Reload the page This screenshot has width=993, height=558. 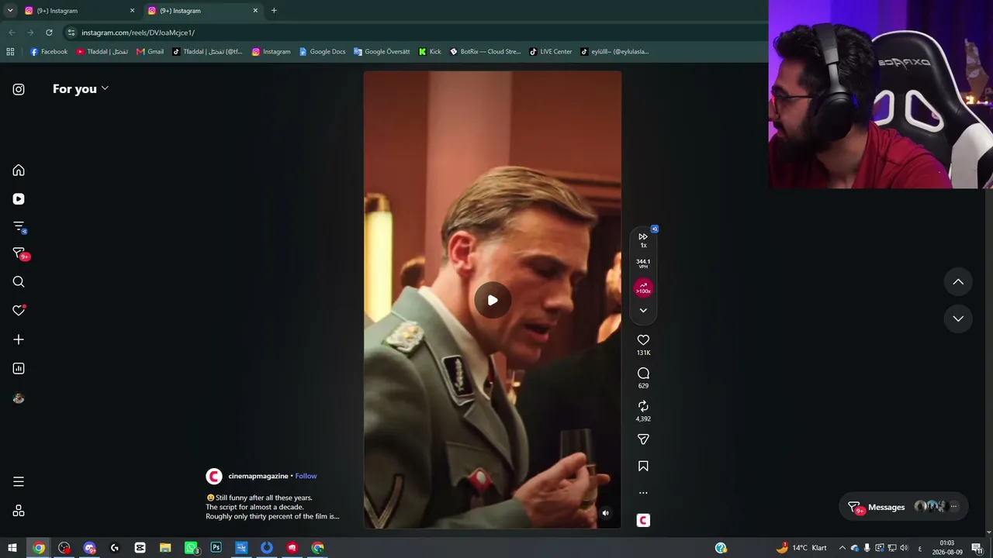click(49, 33)
